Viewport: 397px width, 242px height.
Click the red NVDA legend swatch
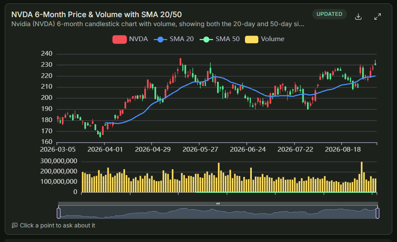click(119, 39)
